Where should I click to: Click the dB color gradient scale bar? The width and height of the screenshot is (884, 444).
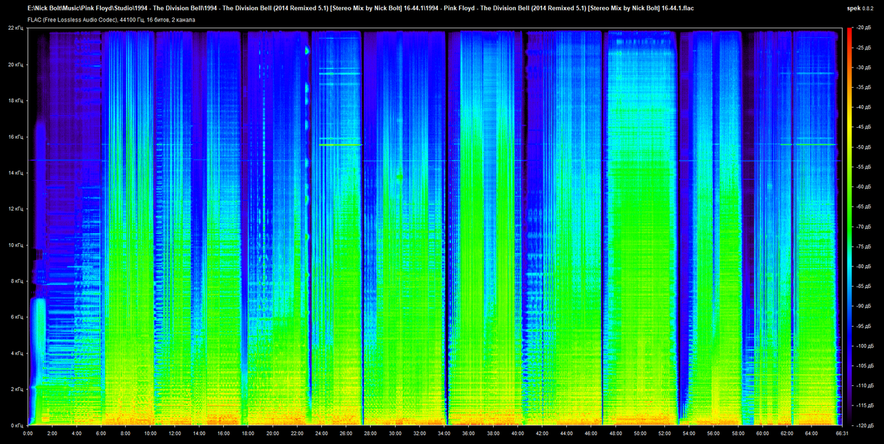tap(849, 226)
